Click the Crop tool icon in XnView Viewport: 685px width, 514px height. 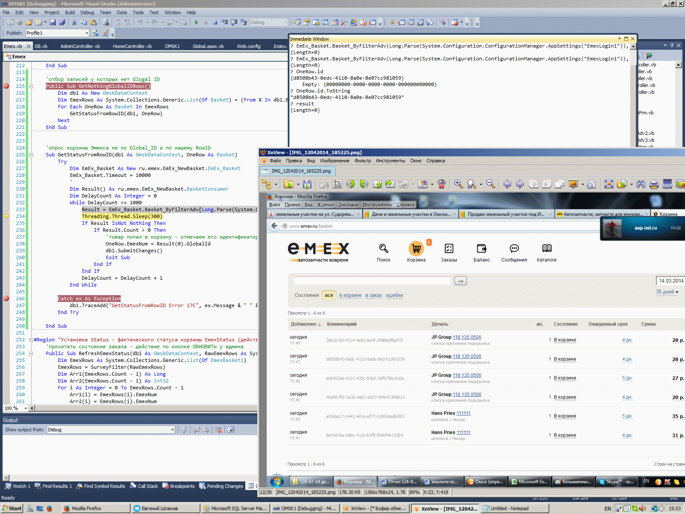point(337,184)
